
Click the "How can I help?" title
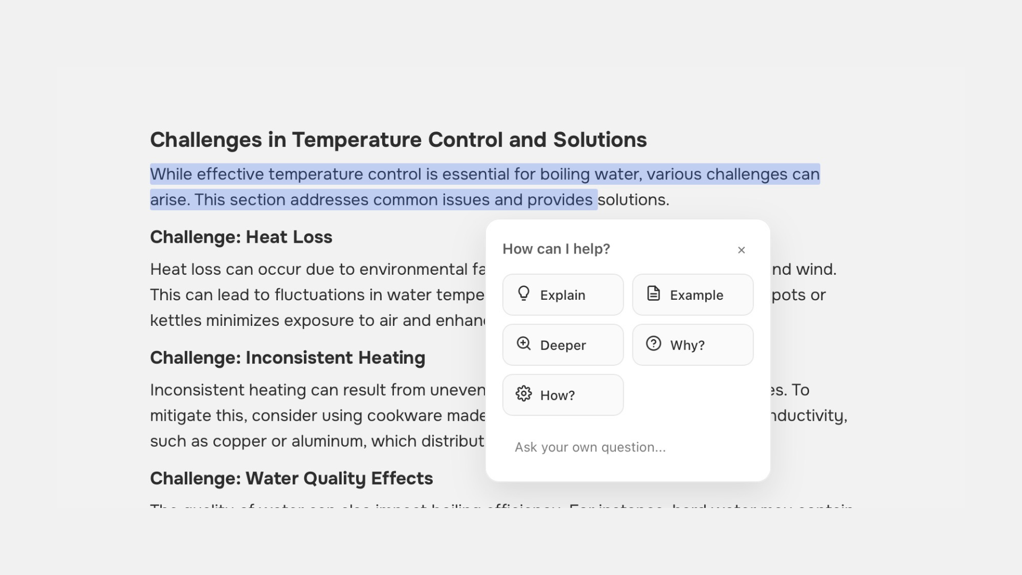pos(556,249)
